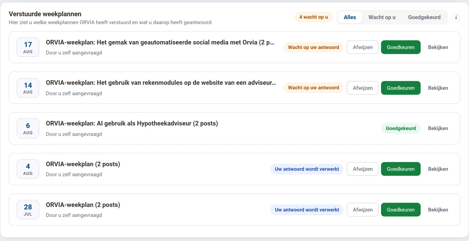Click Goedkeuren for the 28 JUL weekplan

click(x=401, y=209)
